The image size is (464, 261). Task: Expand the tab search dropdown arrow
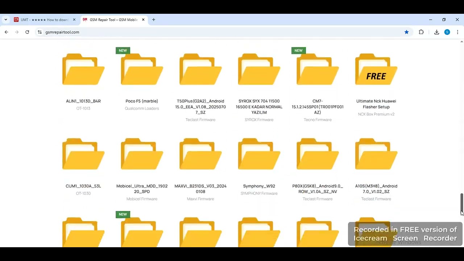click(6, 20)
